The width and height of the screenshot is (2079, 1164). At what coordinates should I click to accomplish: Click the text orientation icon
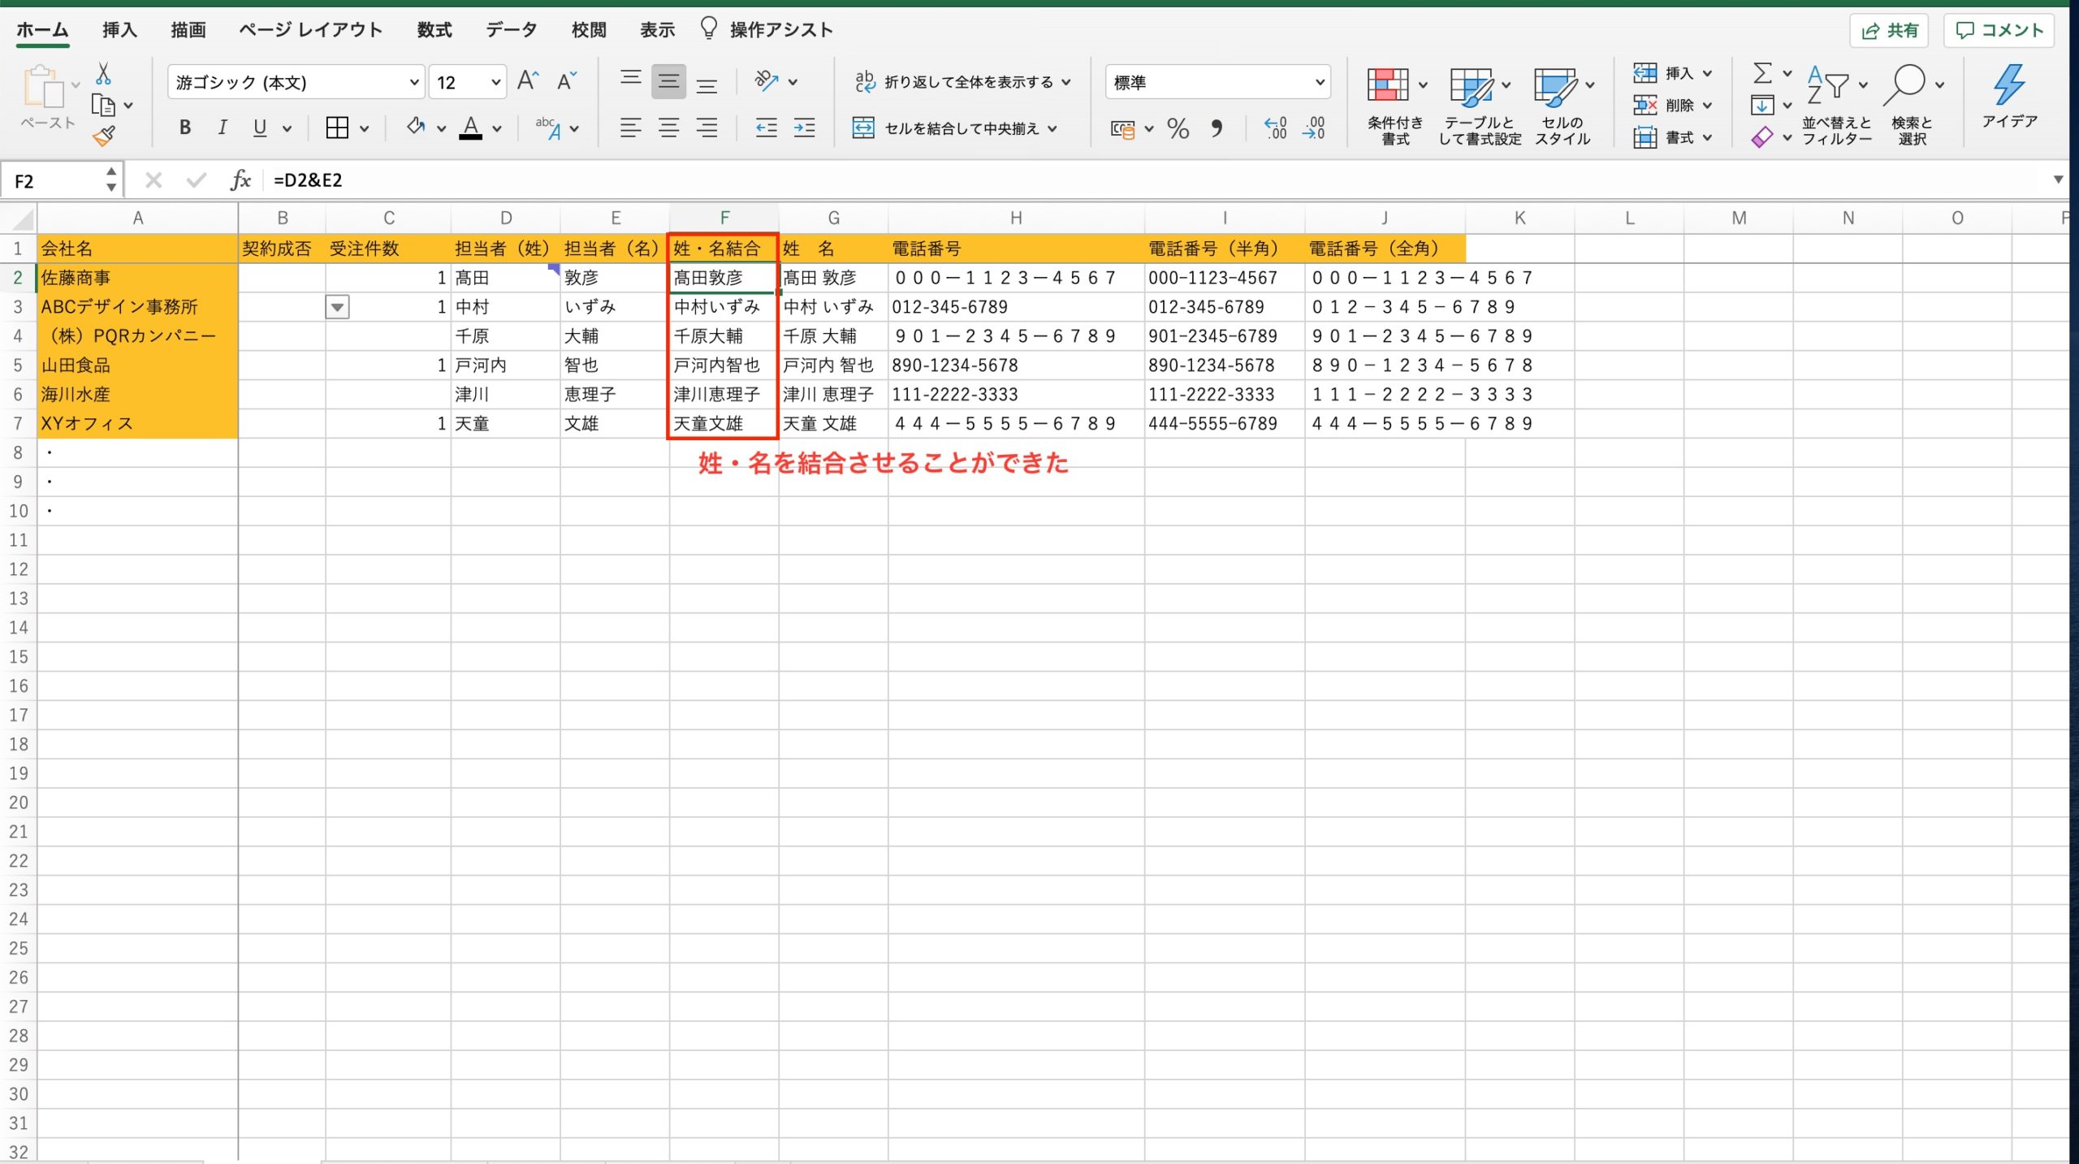pos(767,81)
